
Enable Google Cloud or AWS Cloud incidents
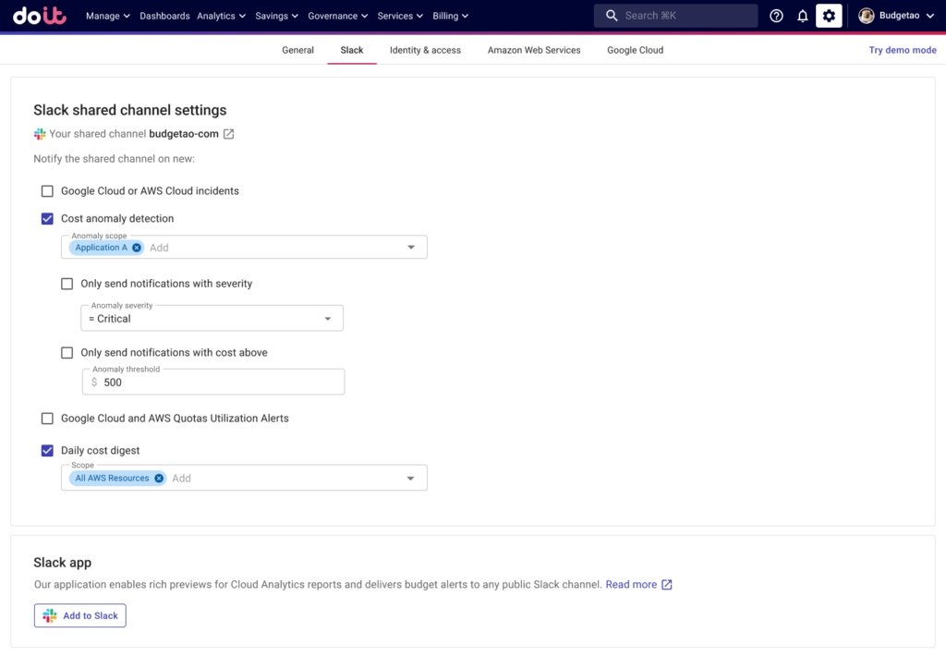pyautogui.click(x=47, y=191)
